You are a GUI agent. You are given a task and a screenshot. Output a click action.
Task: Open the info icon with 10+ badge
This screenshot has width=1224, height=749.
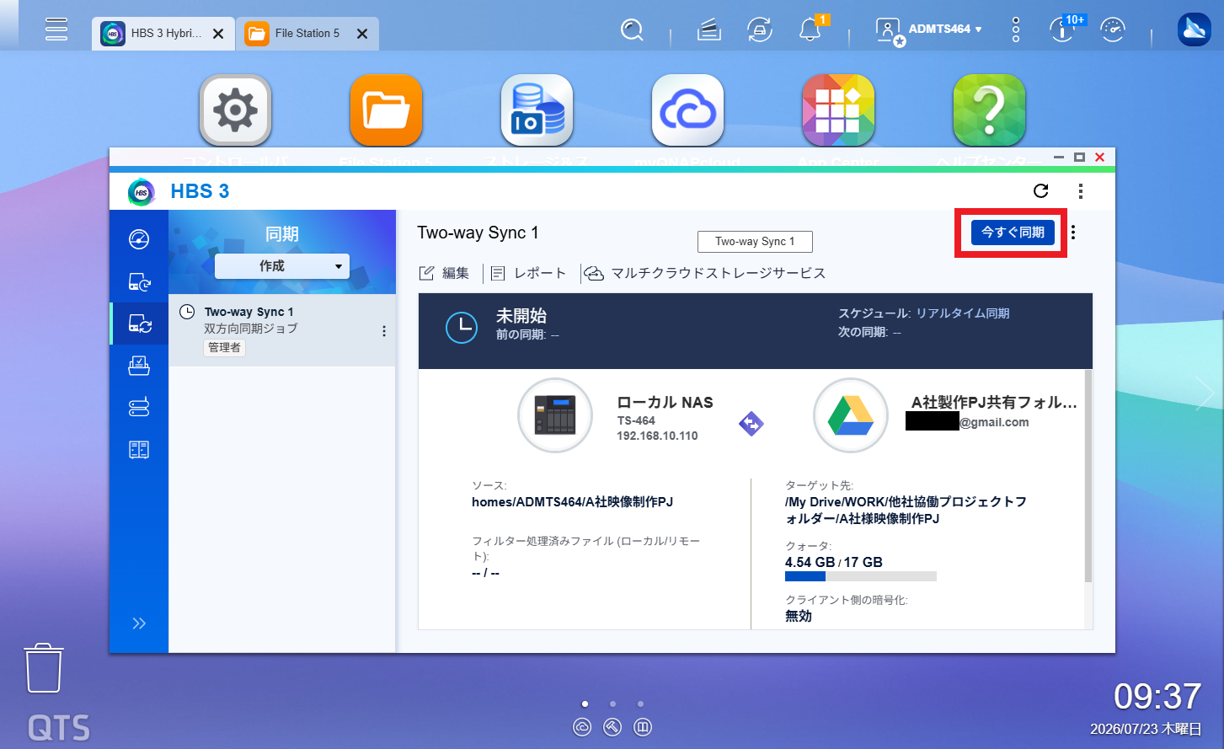tap(1062, 30)
